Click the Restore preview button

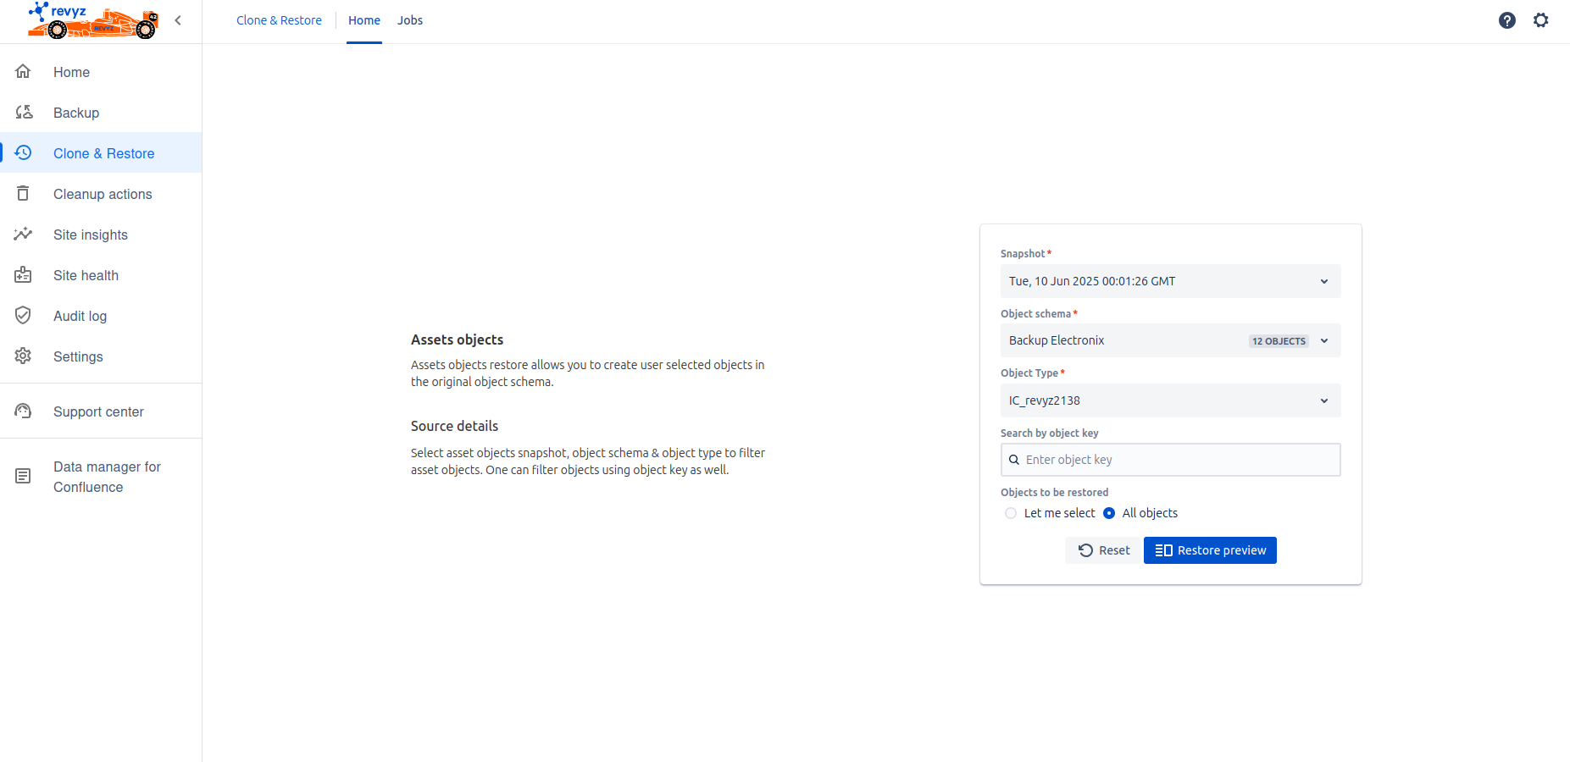(x=1210, y=550)
